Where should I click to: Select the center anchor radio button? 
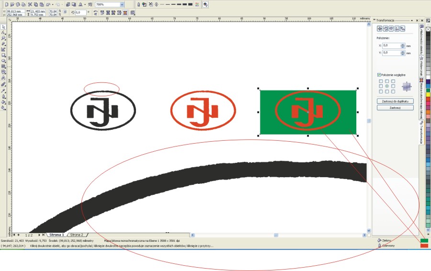387,86
